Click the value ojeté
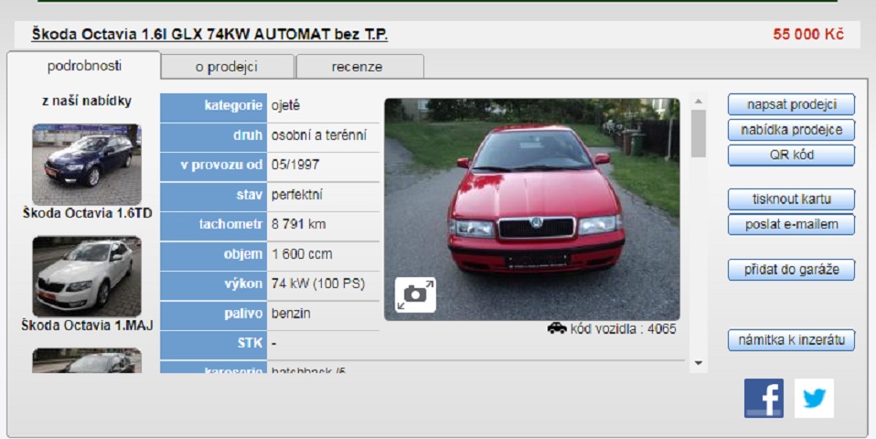The image size is (876, 439). point(285,105)
